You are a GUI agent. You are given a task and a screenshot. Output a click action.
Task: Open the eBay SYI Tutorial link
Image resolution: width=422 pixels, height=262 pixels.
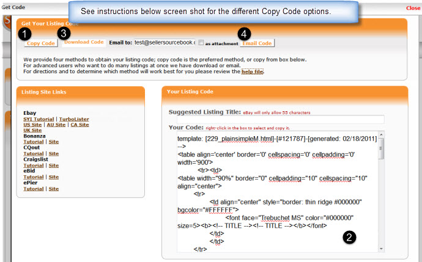coord(39,119)
